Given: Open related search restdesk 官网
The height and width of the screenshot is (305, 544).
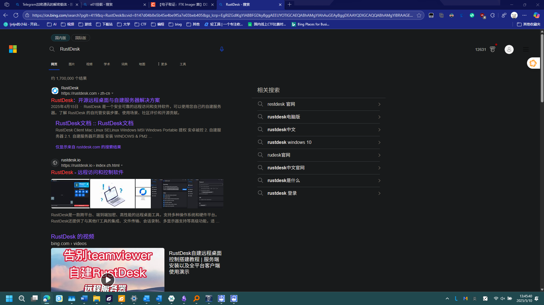Looking at the screenshot, I should [319, 104].
